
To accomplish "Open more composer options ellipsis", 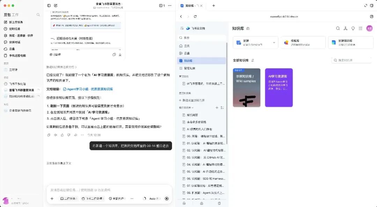I will 132,199.
